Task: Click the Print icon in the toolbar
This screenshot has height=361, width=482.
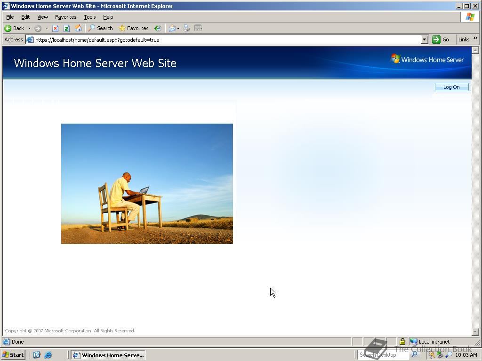Action: (x=186, y=28)
